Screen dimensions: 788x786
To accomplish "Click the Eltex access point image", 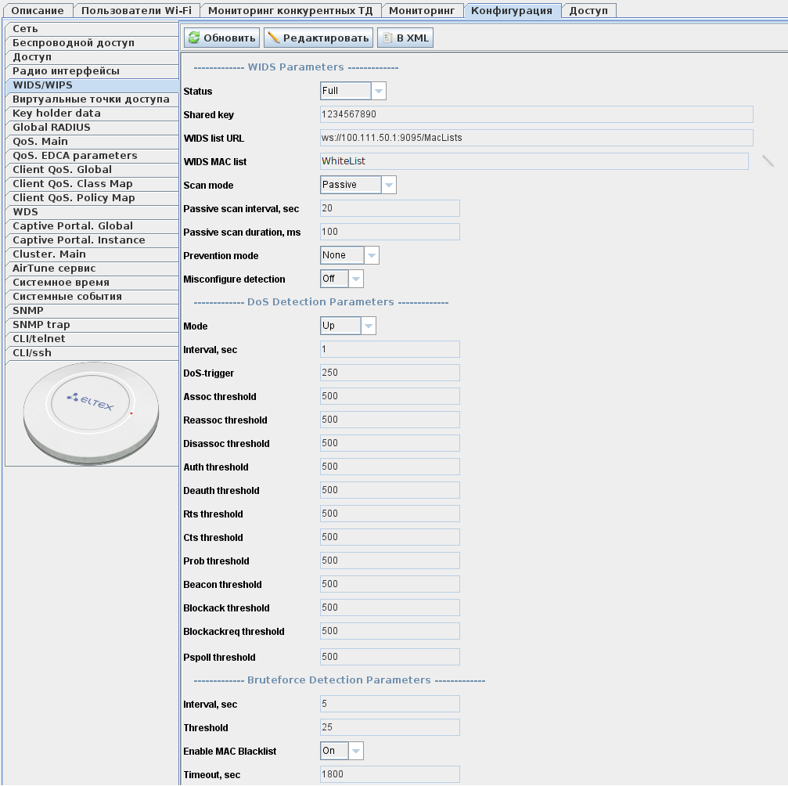I will 92,413.
